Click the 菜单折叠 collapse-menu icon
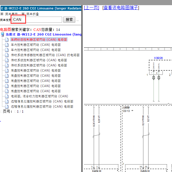Image resolution: width=172 pixels, height=172 pixels. point(23,14)
